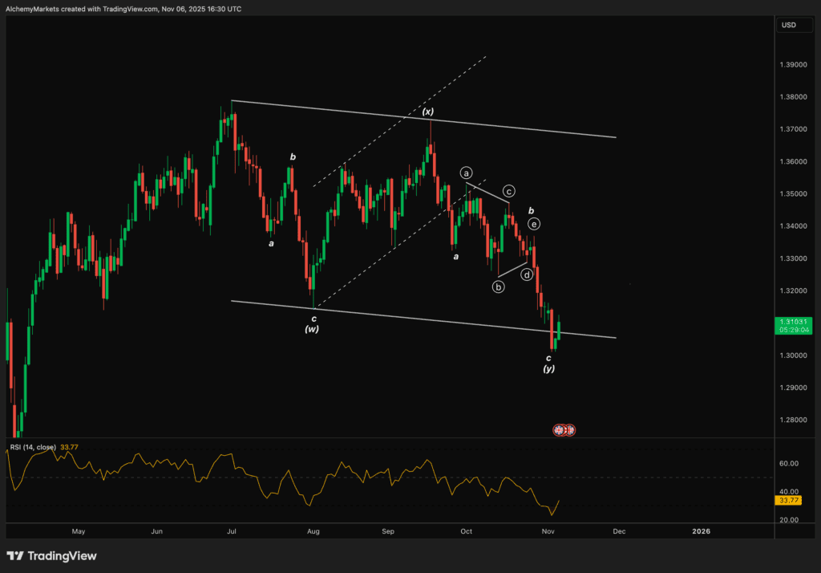Select the (y) wave label near November

coord(548,368)
